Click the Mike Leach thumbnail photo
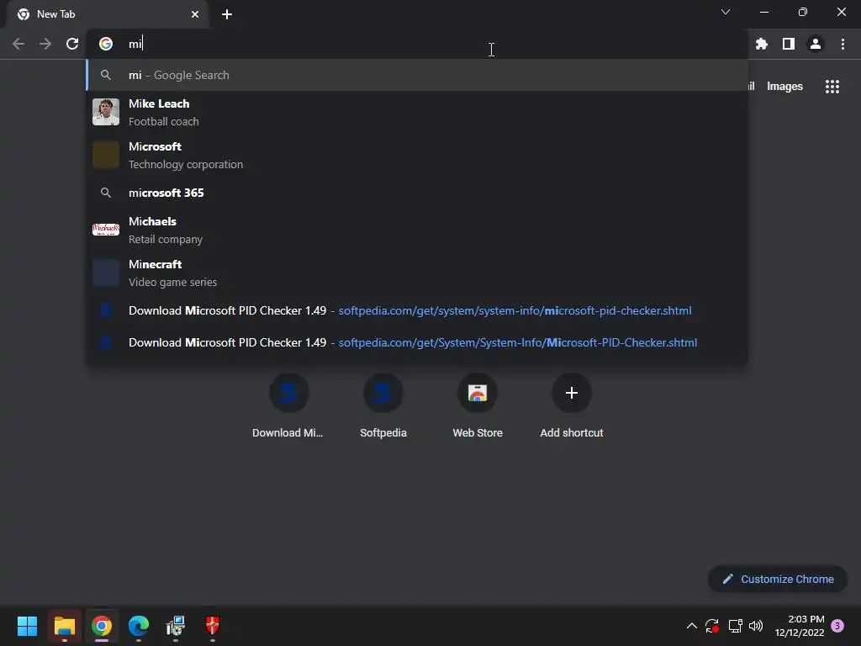Screen dimensions: 861x646 pos(105,112)
